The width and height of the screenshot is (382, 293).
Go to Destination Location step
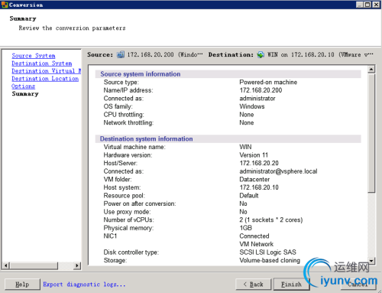pyautogui.click(x=45, y=79)
